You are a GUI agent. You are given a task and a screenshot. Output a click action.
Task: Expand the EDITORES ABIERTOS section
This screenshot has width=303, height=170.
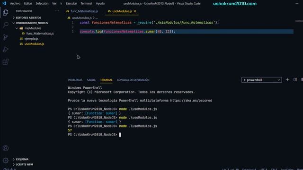pyautogui.click(x=28, y=18)
